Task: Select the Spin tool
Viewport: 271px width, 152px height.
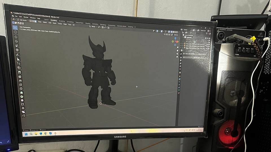Action: pyautogui.click(x=22, y=96)
